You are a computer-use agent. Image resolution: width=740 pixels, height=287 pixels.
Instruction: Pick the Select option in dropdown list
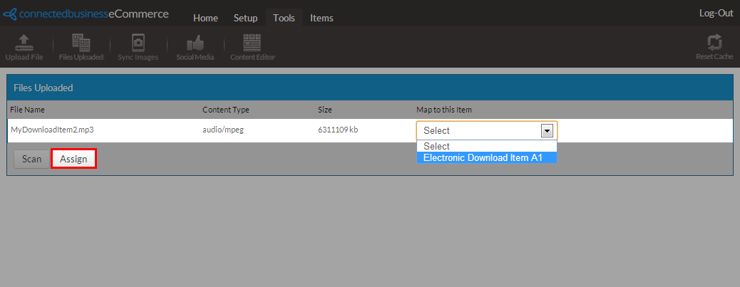click(x=436, y=146)
